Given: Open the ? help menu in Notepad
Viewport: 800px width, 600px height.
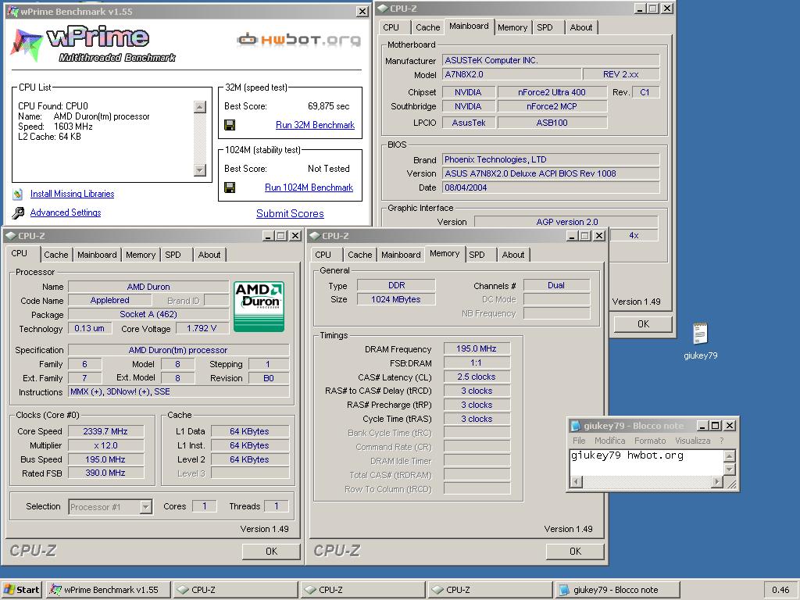Looking at the screenshot, I should tap(721, 441).
